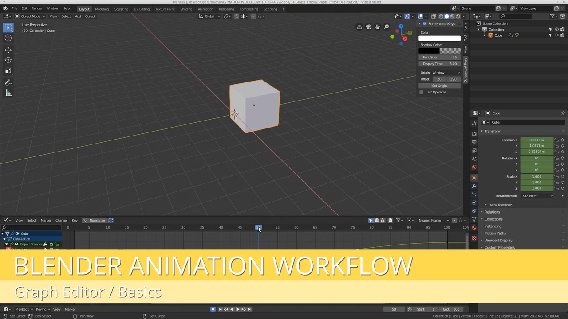Screen dimensions: 568x319
Task: Select the Move tool in the viewport toolbar
Action: pos(8,50)
